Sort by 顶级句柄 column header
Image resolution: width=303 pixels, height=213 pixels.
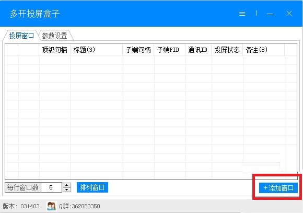click(55, 50)
